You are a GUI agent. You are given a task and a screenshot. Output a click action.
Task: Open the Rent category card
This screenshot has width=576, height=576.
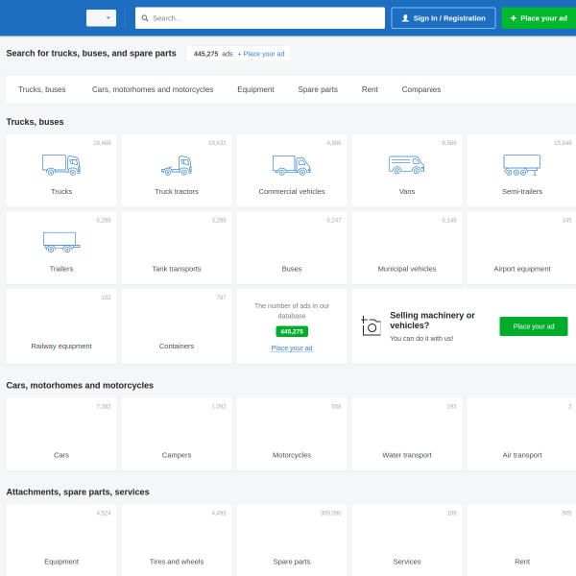coord(521,540)
